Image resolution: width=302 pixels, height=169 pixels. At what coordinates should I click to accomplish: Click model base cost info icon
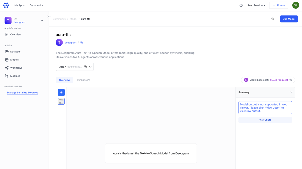click(x=291, y=80)
